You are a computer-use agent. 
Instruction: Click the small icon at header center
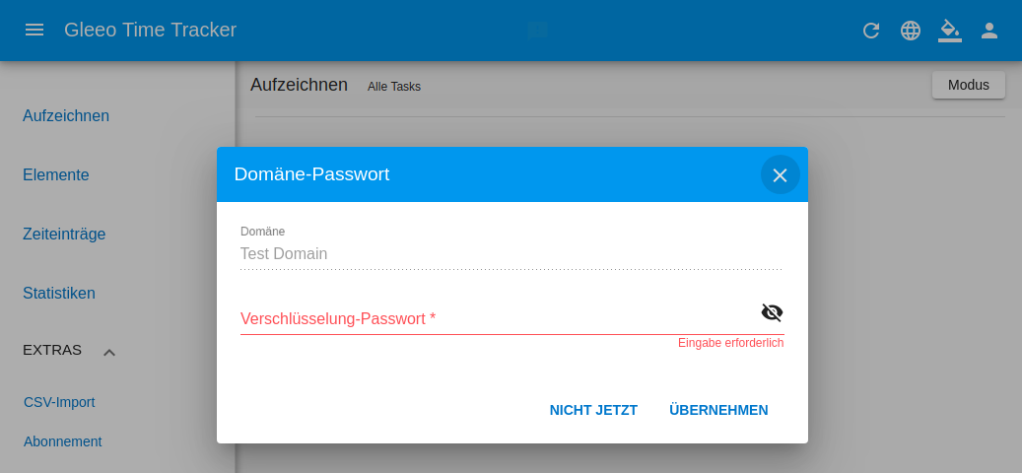click(x=537, y=30)
